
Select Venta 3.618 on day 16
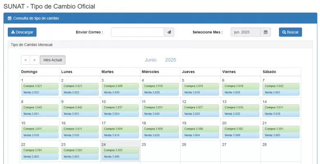(x=80, y=135)
